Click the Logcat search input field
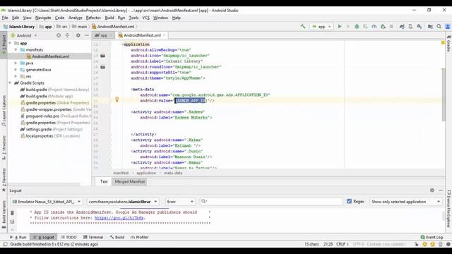 [x=271, y=202]
